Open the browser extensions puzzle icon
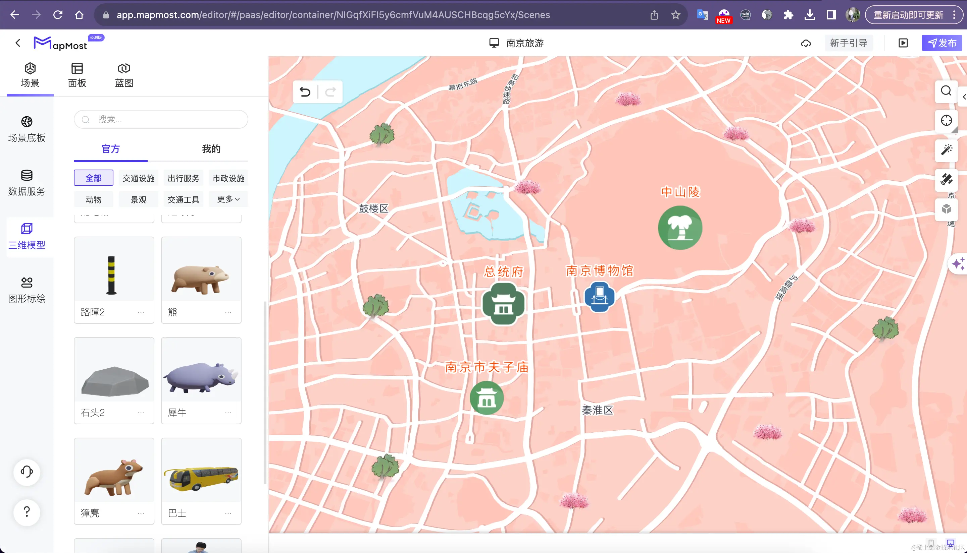Viewport: 967px width, 553px height. point(788,15)
